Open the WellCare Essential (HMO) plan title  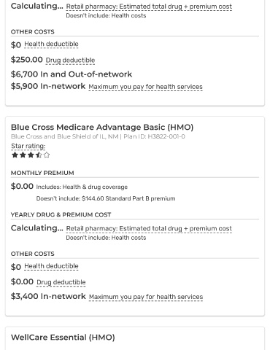(63, 338)
